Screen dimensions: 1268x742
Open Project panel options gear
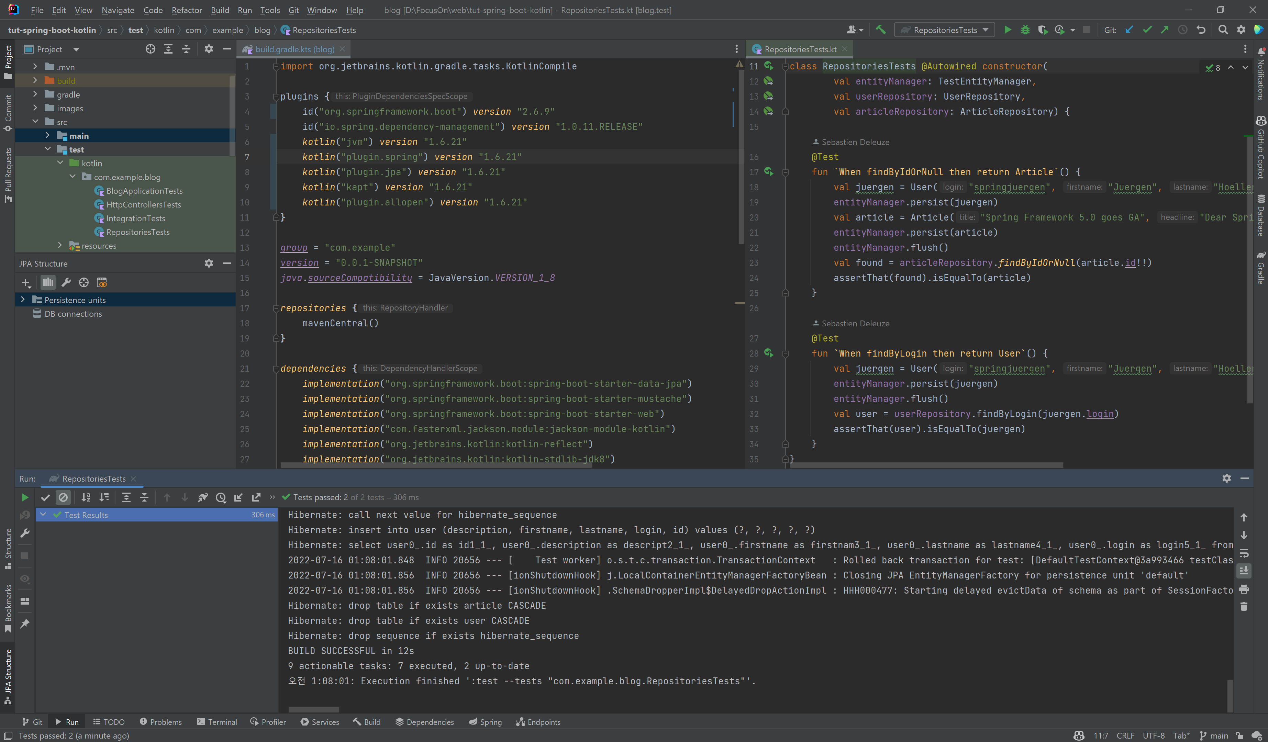pos(209,49)
